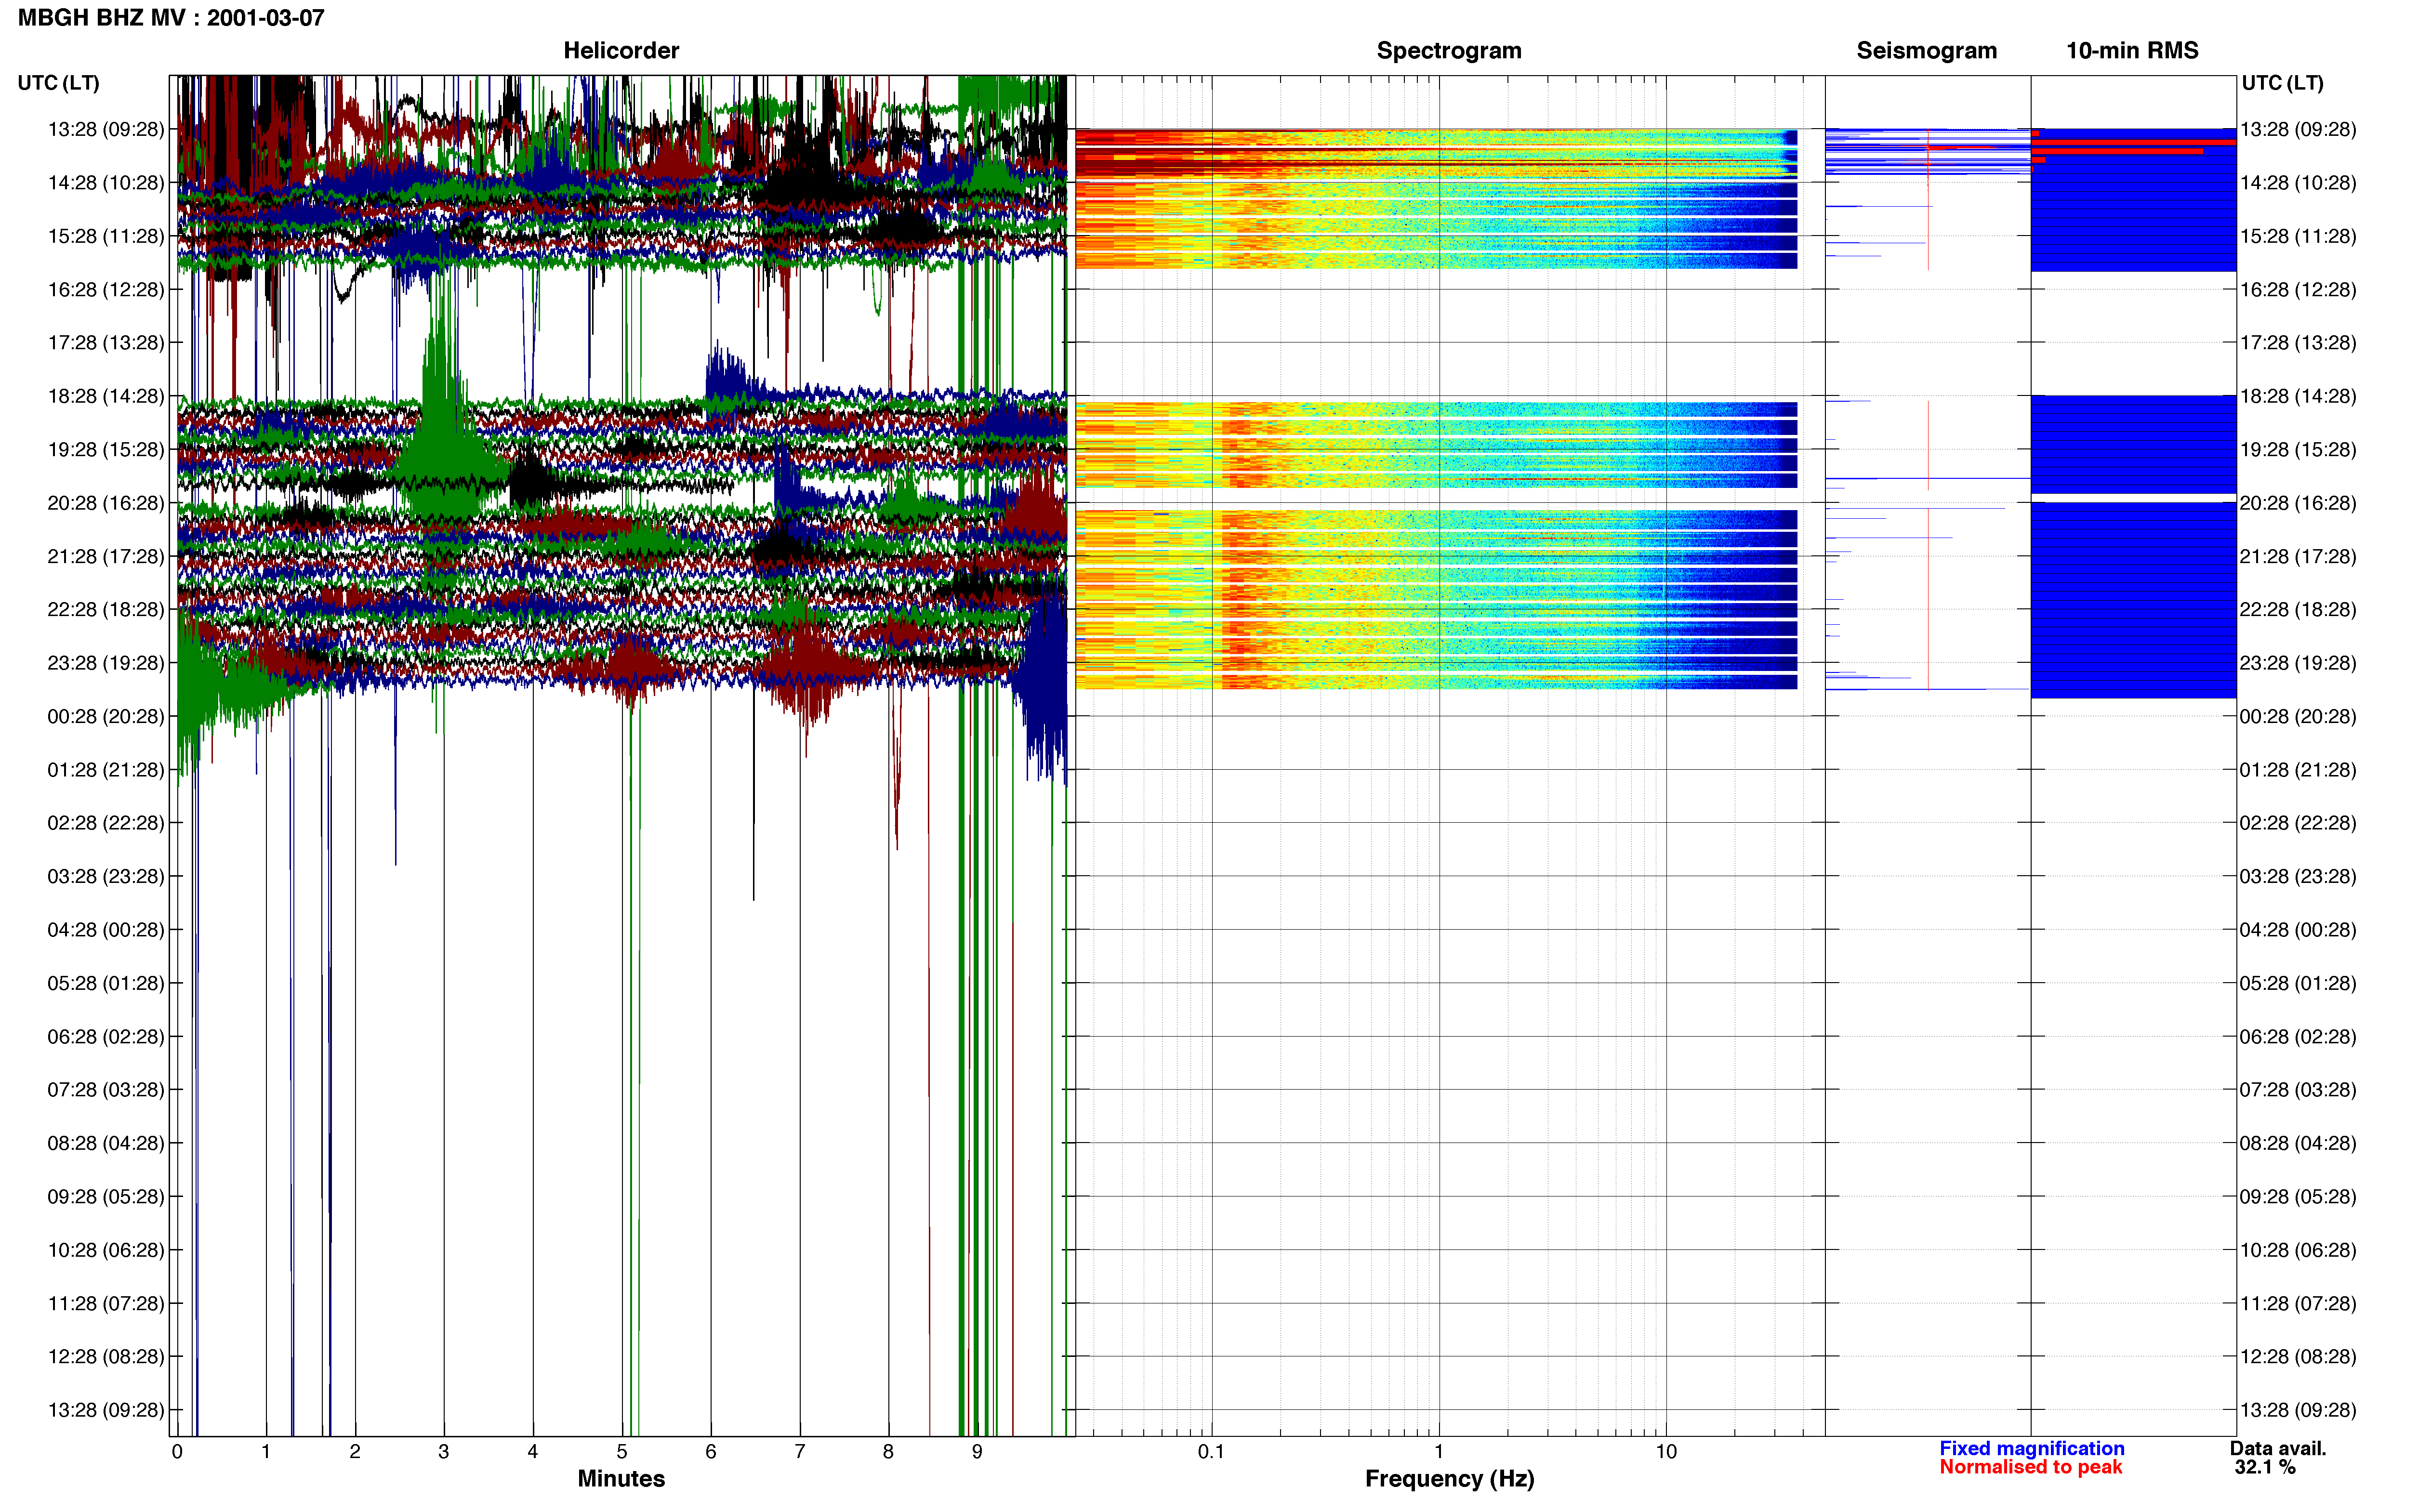Click 12:28 (08:28) on the helicorder time axis
The height and width of the screenshot is (1512, 2418).
(106, 1357)
